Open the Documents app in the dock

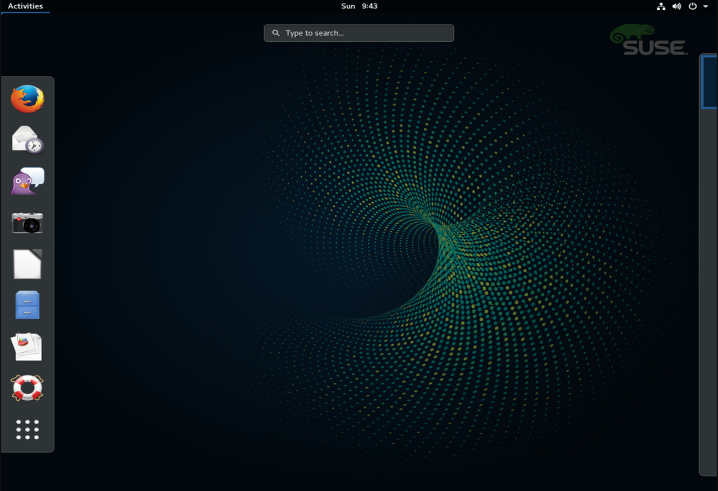[27, 347]
